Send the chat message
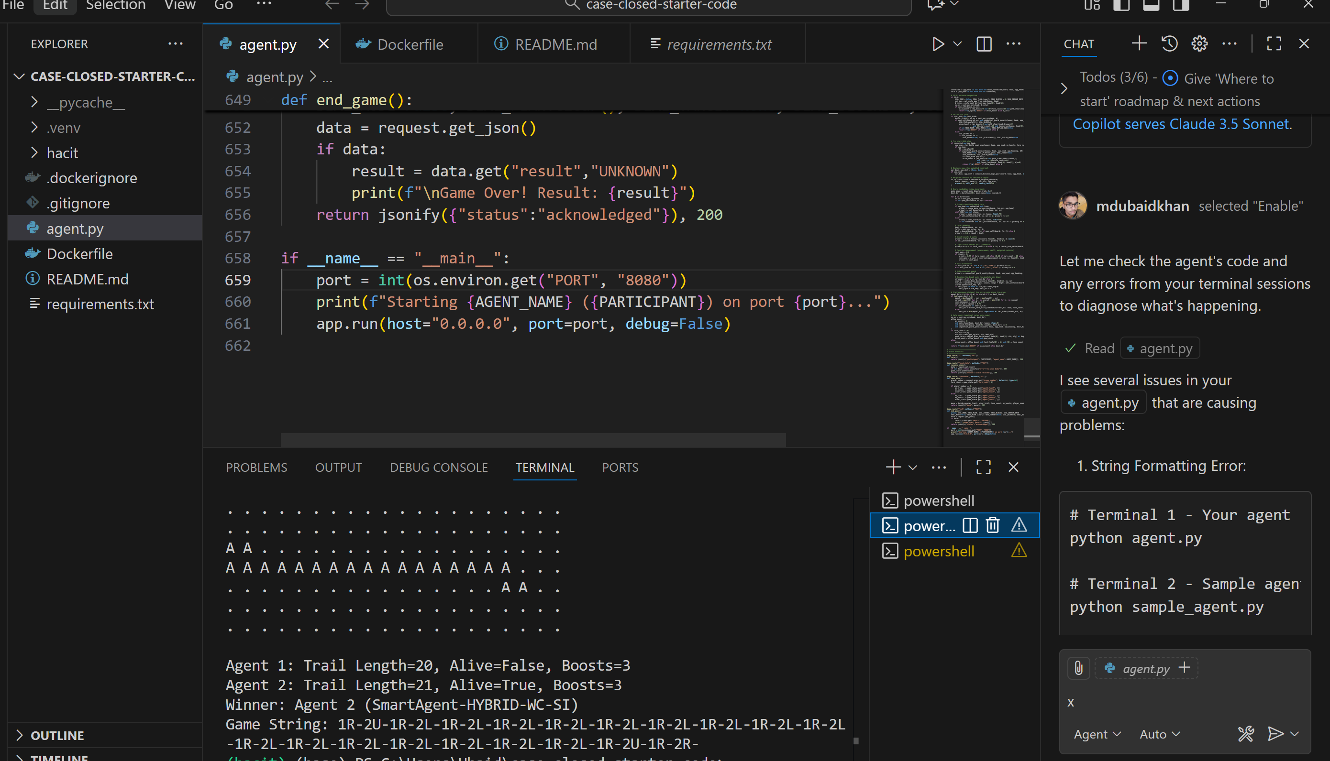The image size is (1330, 761). [1275, 734]
